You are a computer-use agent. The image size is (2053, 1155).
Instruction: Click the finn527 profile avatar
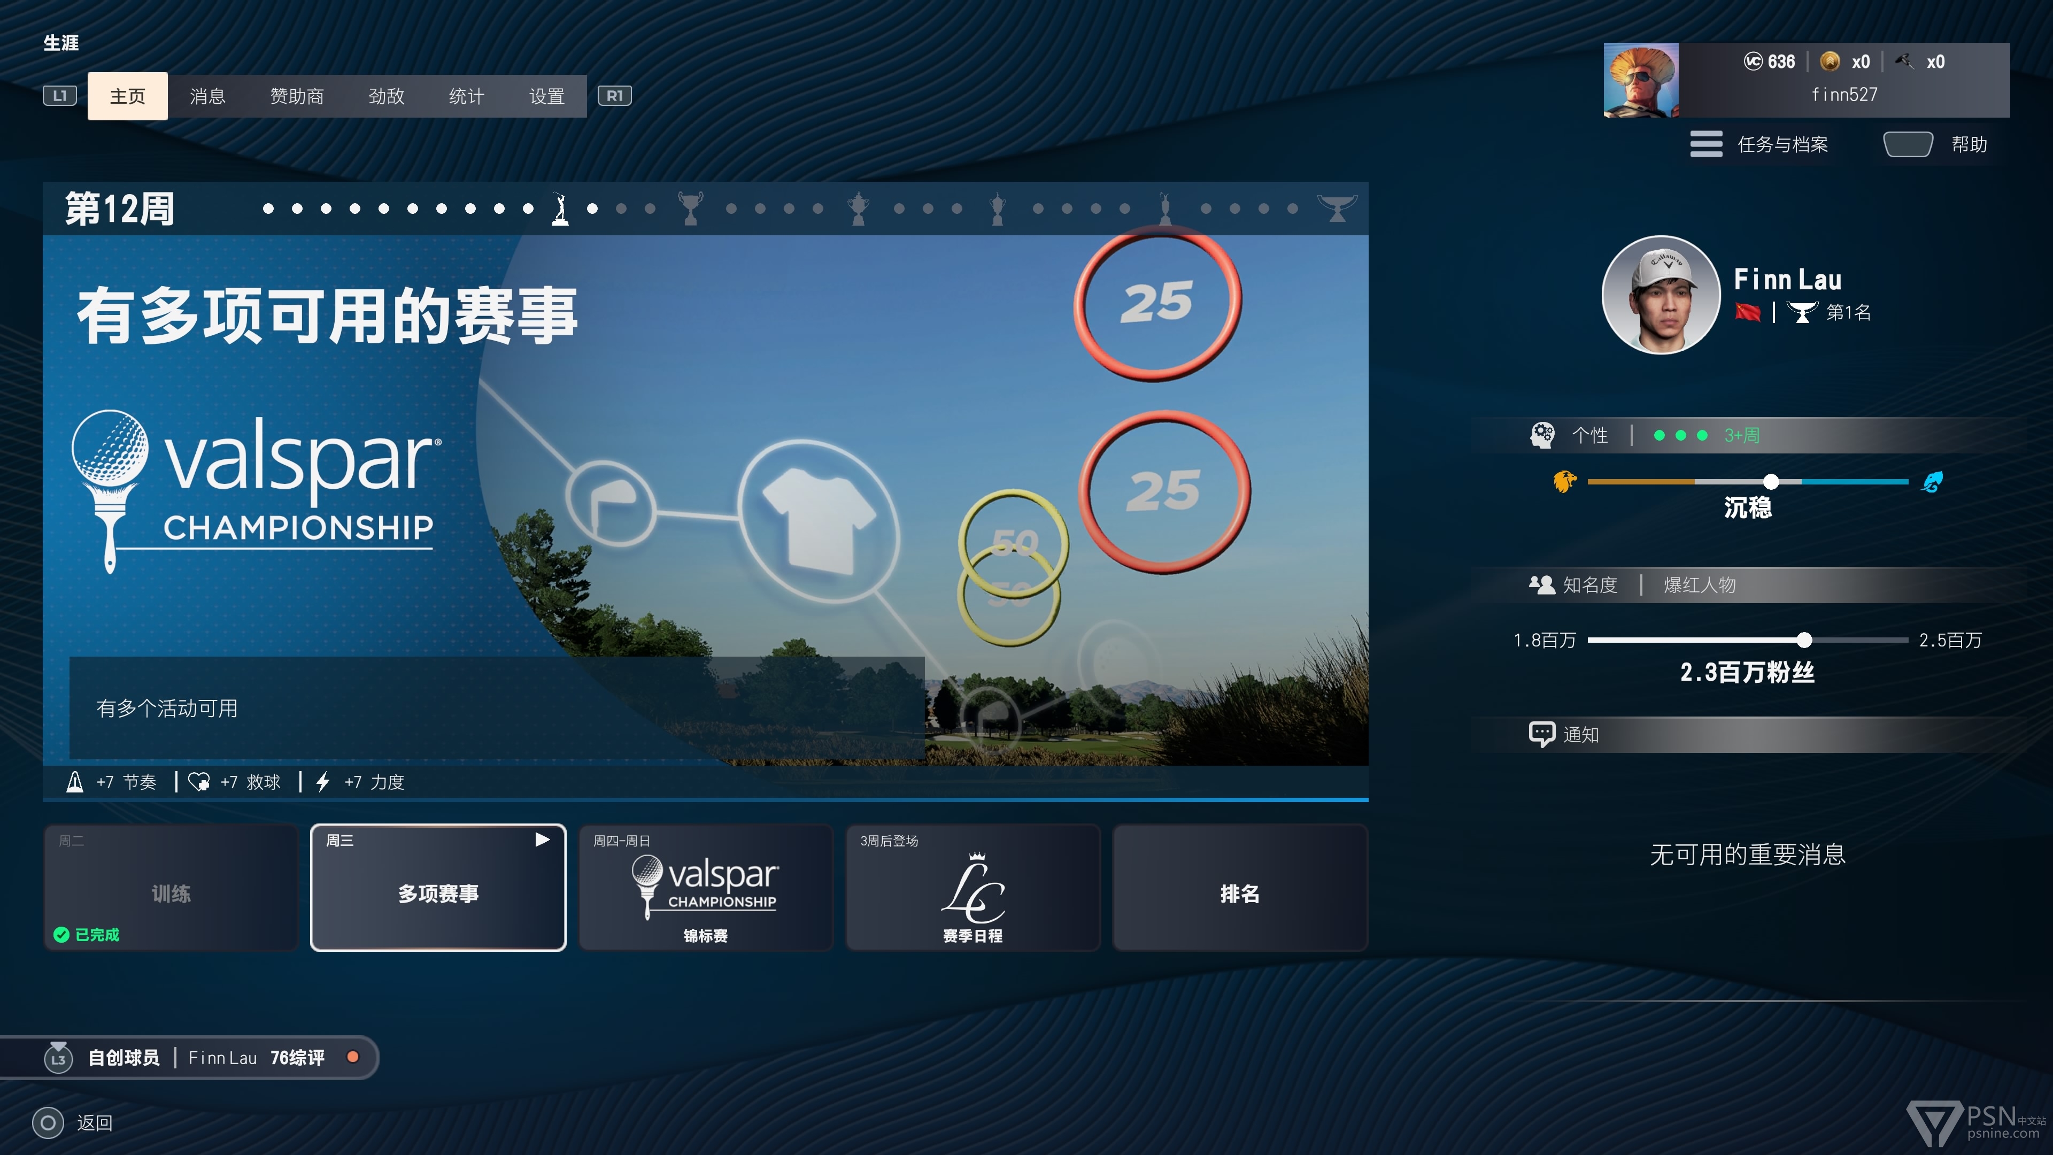click(x=1640, y=81)
